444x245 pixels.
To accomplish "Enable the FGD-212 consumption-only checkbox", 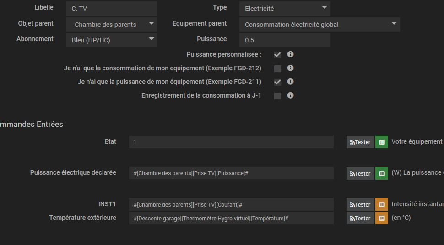I will click(277, 69).
